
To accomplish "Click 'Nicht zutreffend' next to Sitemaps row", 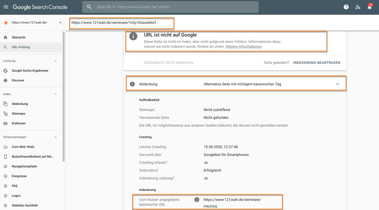I will tap(217, 110).
